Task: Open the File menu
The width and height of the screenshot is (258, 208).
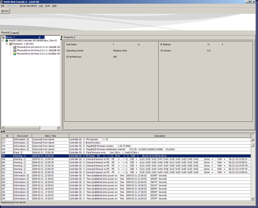Action: click(x=3, y=6)
